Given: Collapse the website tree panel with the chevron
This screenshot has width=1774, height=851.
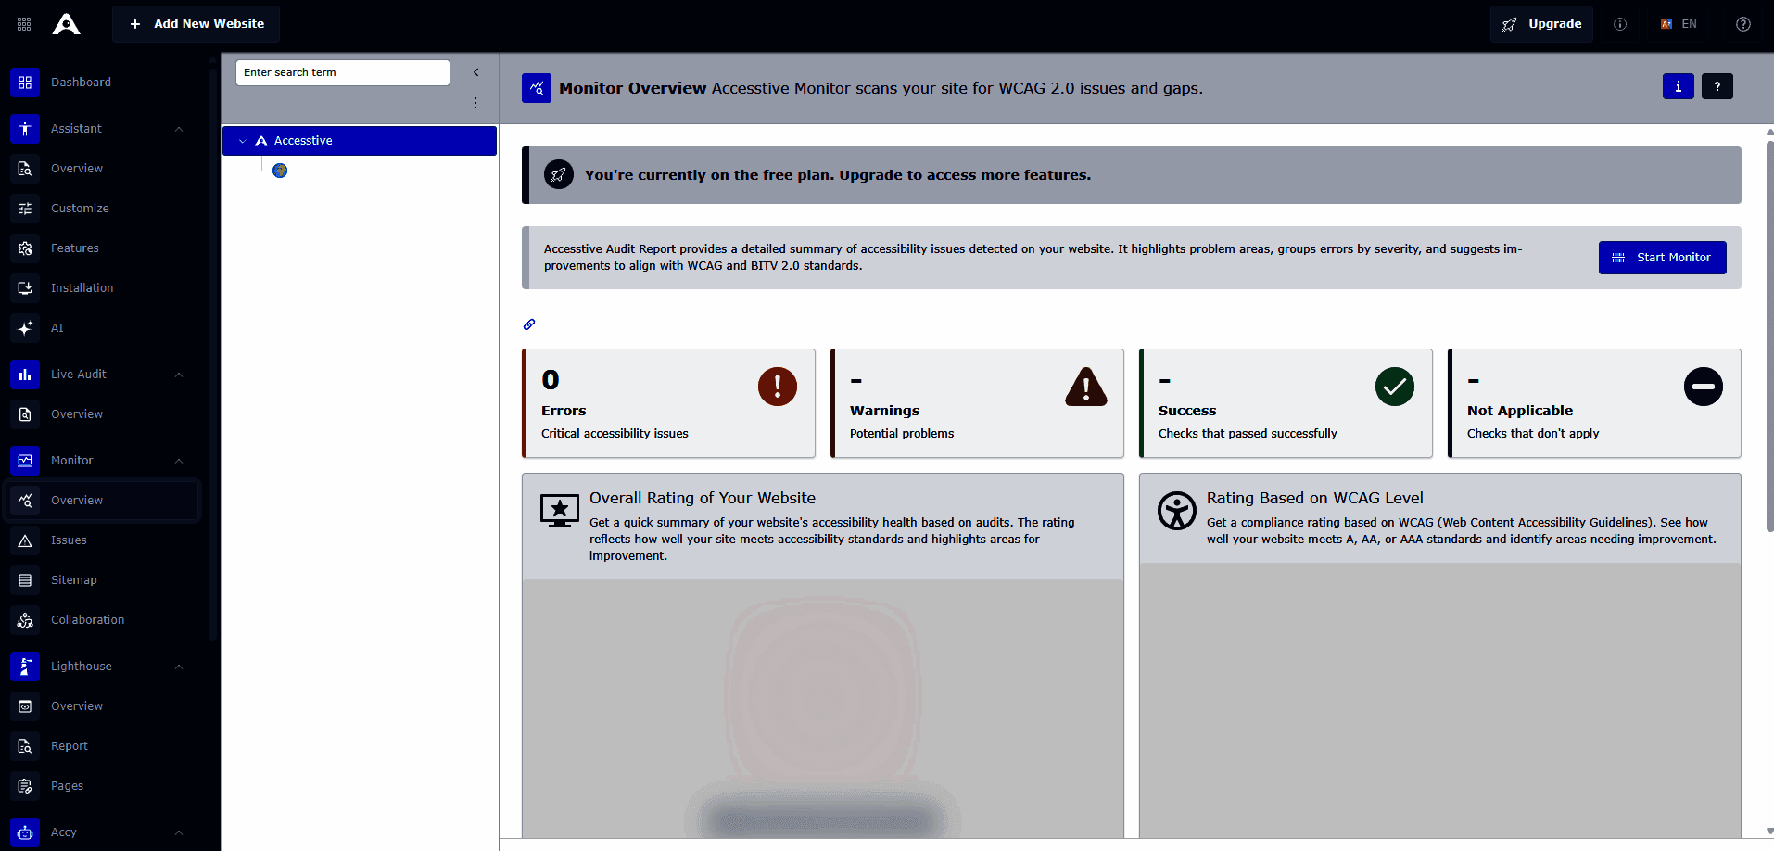Looking at the screenshot, I should point(475,71).
